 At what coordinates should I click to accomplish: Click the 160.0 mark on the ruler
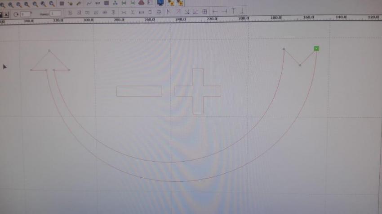308,17
